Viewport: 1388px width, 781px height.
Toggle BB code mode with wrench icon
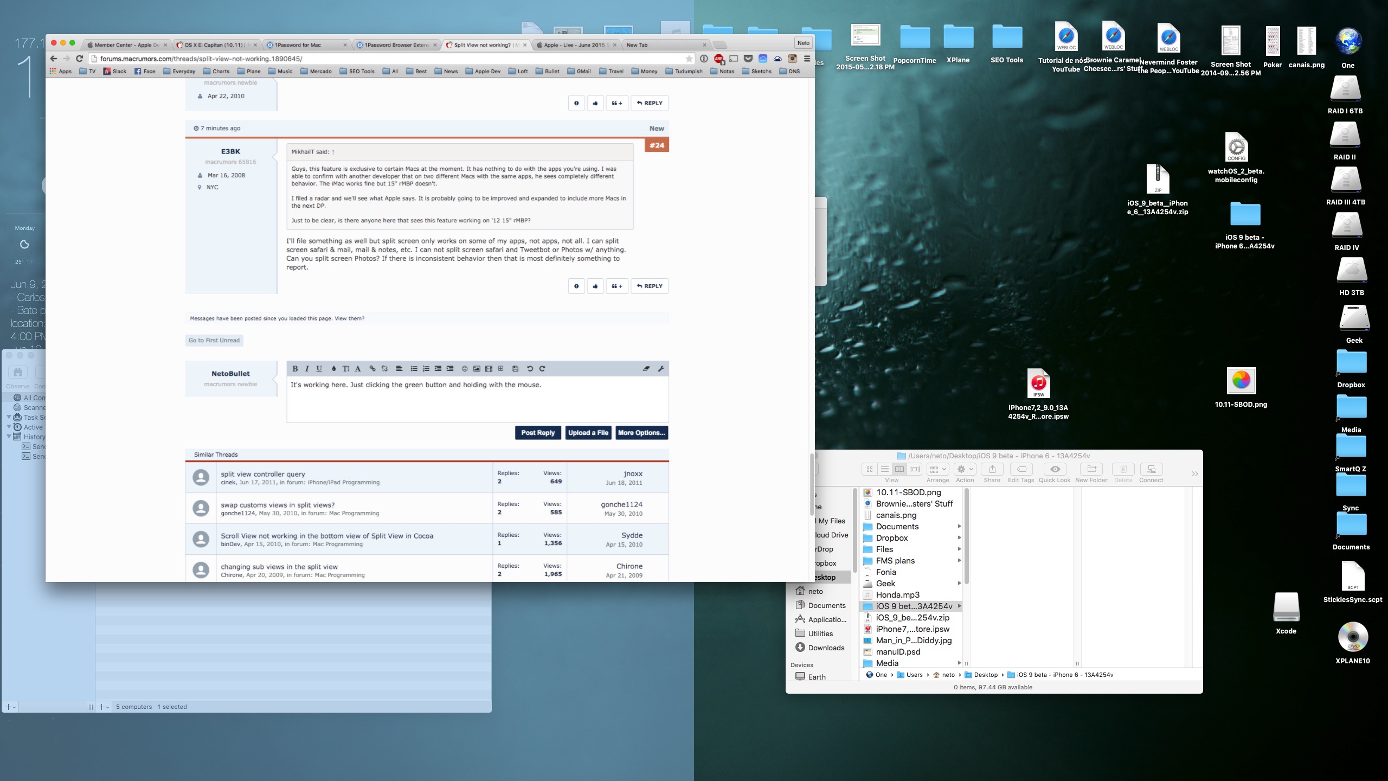661,369
